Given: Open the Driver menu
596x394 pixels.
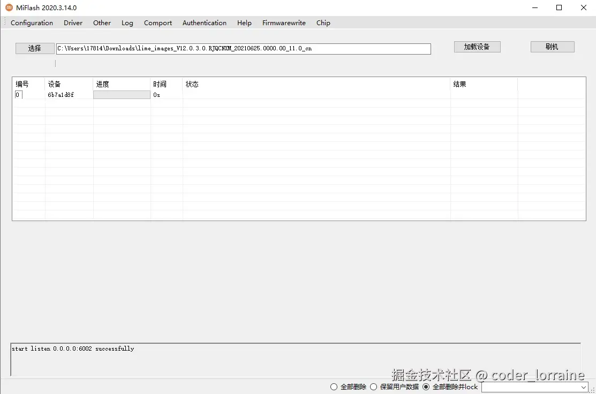Looking at the screenshot, I should click(x=73, y=22).
